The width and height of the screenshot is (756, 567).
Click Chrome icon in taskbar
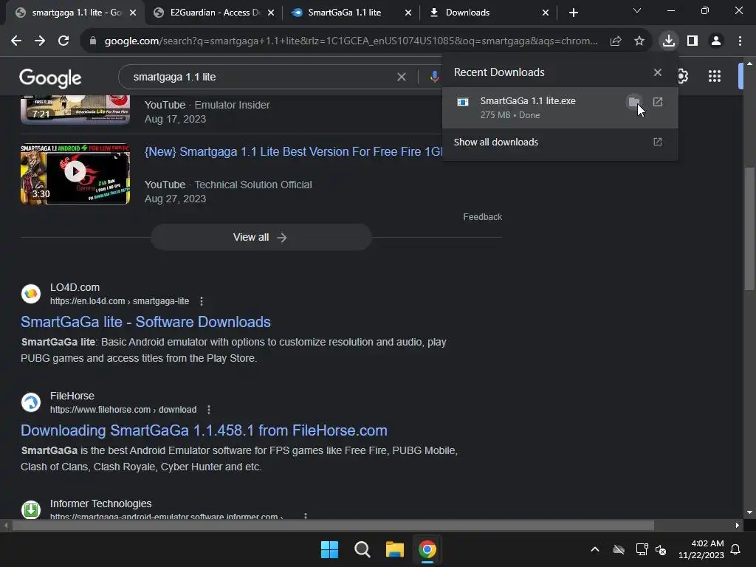tap(427, 549)
